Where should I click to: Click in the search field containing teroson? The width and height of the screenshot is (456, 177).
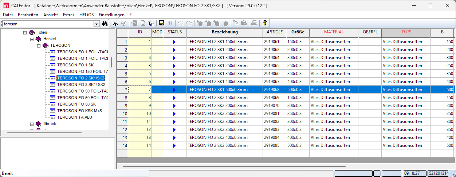point(47,24)
